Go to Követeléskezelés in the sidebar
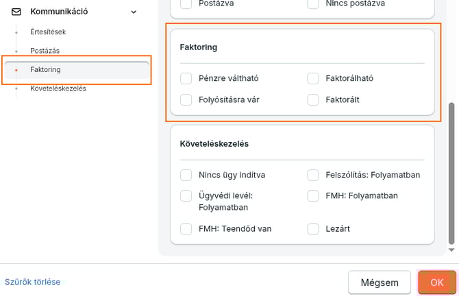This screenshot has width=459, height=299. click(x=58, y=88)
